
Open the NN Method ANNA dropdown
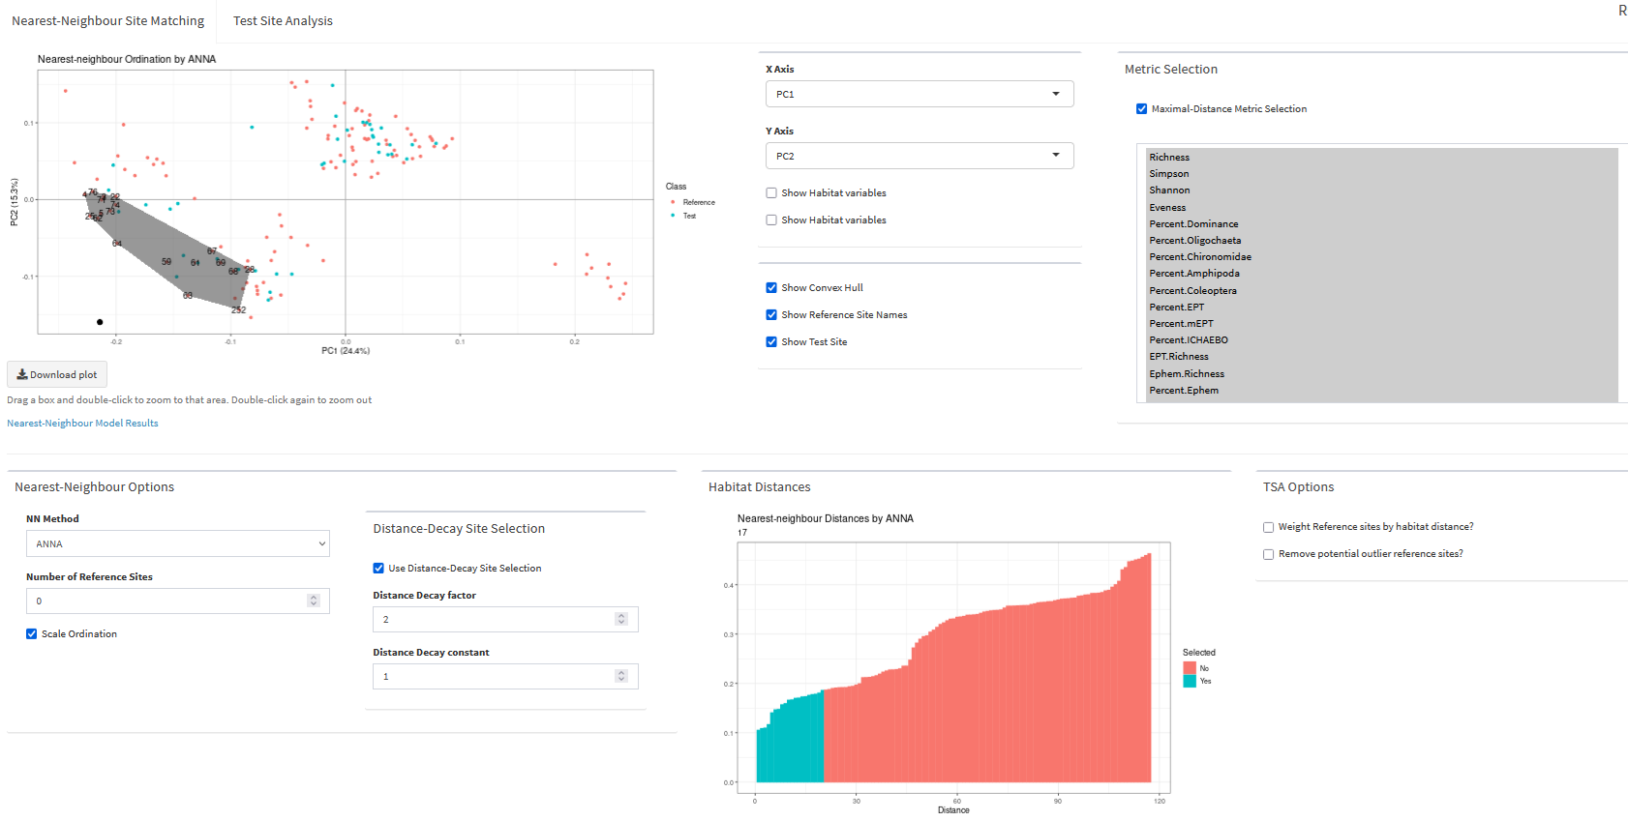pos(177,543)
